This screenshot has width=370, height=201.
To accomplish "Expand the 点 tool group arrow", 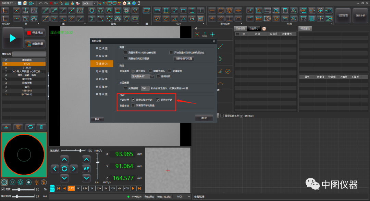I will (39, 24).
